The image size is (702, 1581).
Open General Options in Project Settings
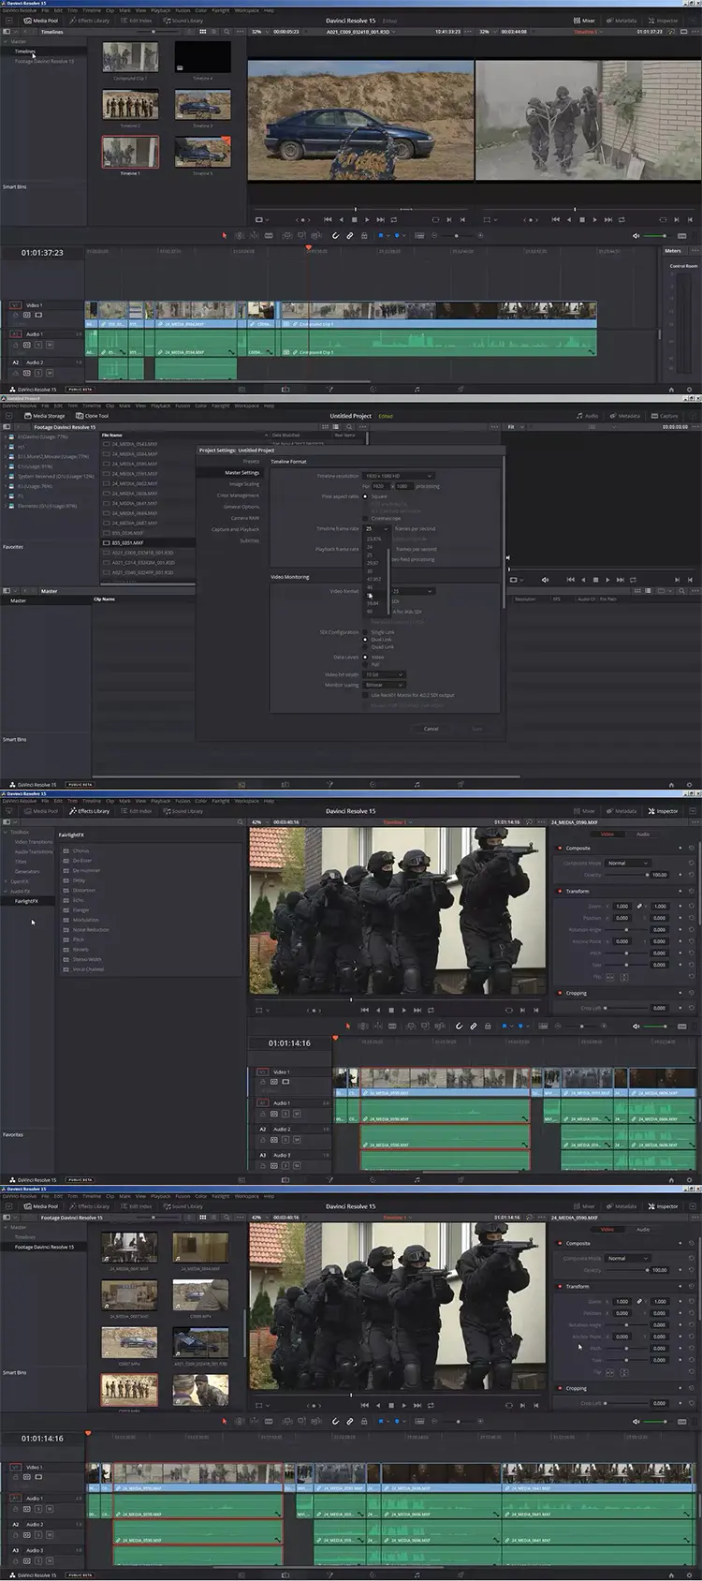pyautogui.click(x=241, y=507)
